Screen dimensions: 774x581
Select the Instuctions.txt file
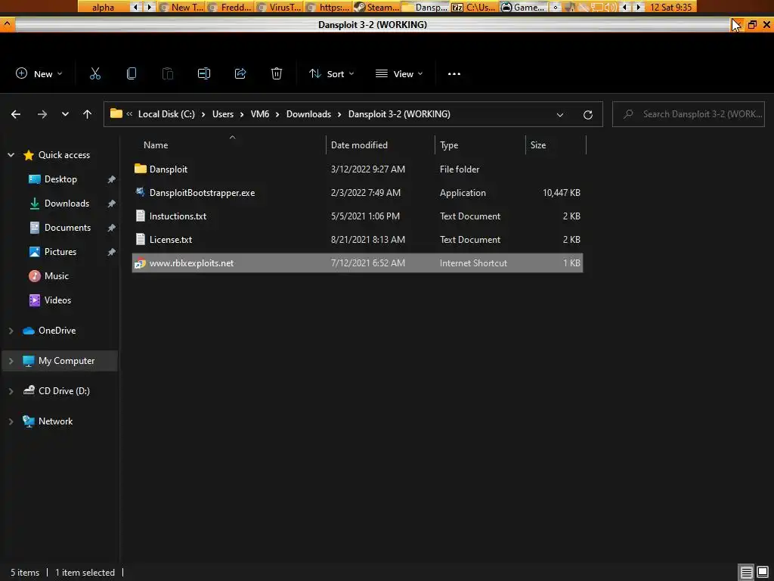pos(358,216)
